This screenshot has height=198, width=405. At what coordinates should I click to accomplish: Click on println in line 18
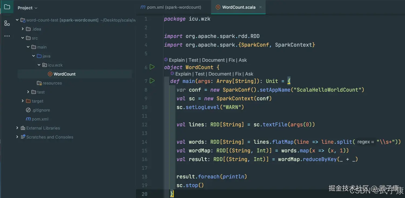click(234, 177)
